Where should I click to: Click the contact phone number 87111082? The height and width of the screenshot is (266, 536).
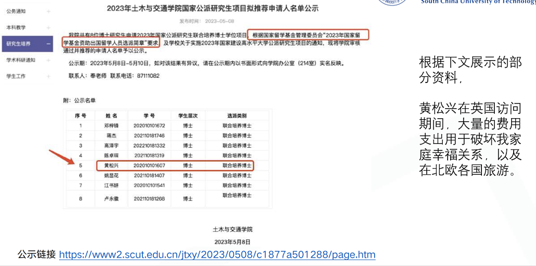[x=148, y=75]
